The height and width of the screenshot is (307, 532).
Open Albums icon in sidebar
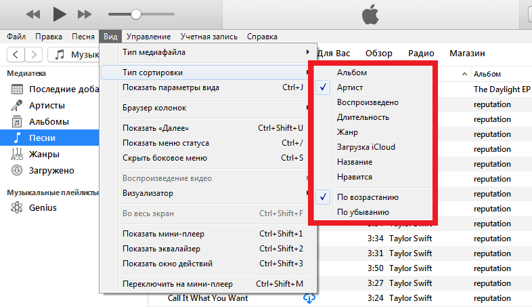(x=17, y=121)
